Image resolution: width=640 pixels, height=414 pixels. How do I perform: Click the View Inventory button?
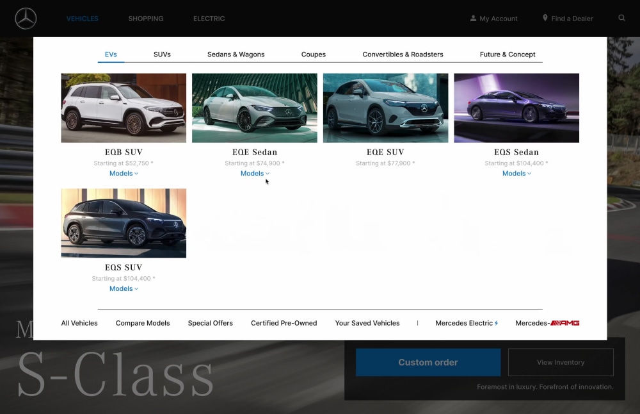561,363
